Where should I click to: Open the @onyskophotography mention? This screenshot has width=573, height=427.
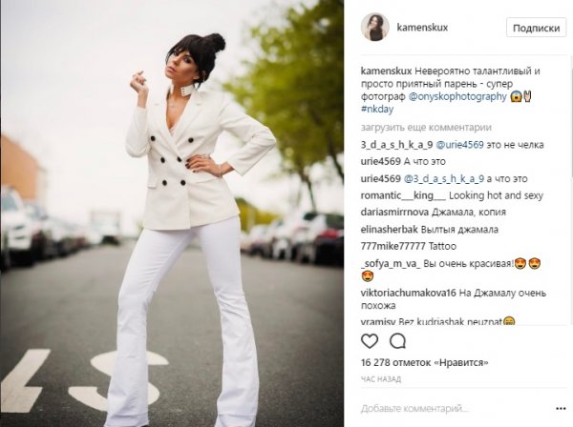(x=457, y=97)
